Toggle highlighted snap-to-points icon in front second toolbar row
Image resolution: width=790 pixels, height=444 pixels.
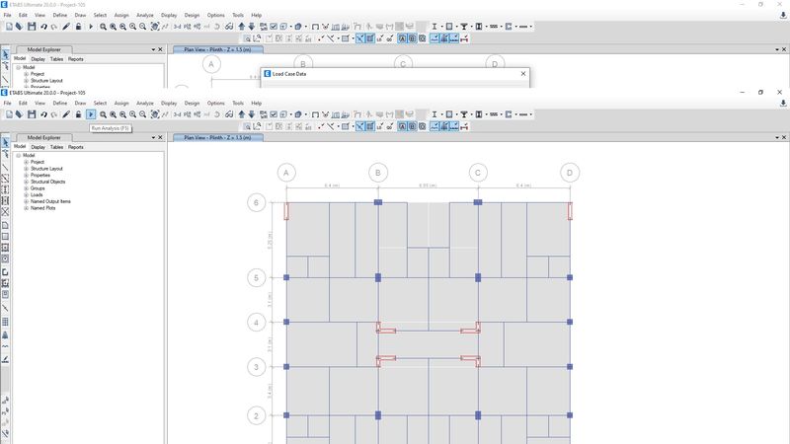pos(359,126)
